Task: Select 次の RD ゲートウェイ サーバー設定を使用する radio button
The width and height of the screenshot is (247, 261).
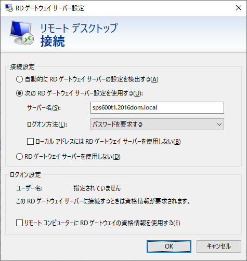Action: (x=19, y=93)
